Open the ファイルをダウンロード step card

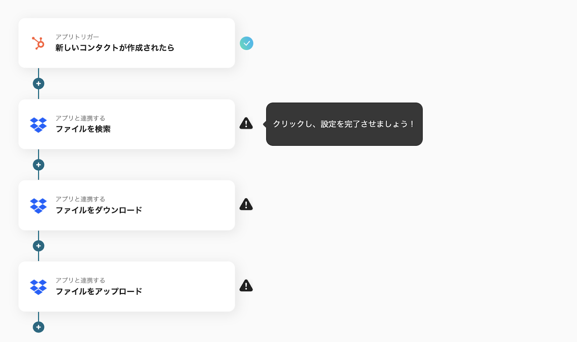tap(127, 205)
